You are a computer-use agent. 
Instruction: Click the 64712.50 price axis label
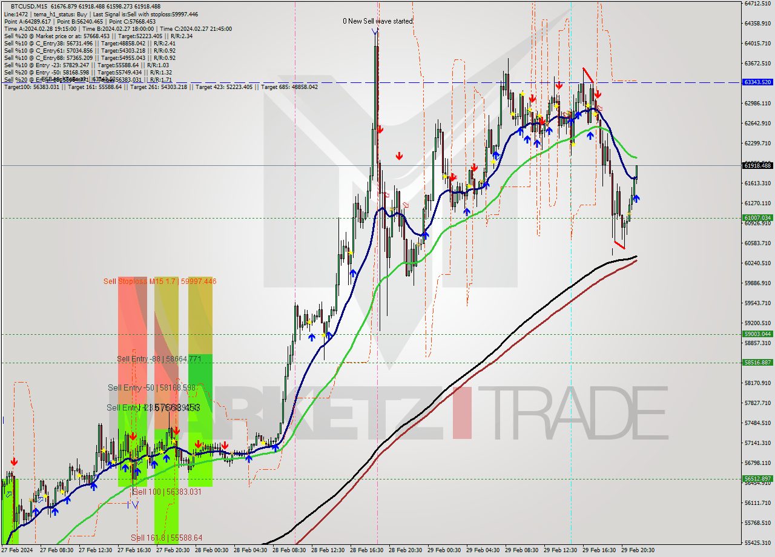click(757, 3)
